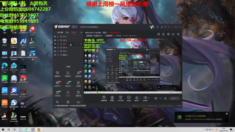Open the 全民乐PK tool icon
The width and height of the screenshot is (235, 132).
pos(57,84)
